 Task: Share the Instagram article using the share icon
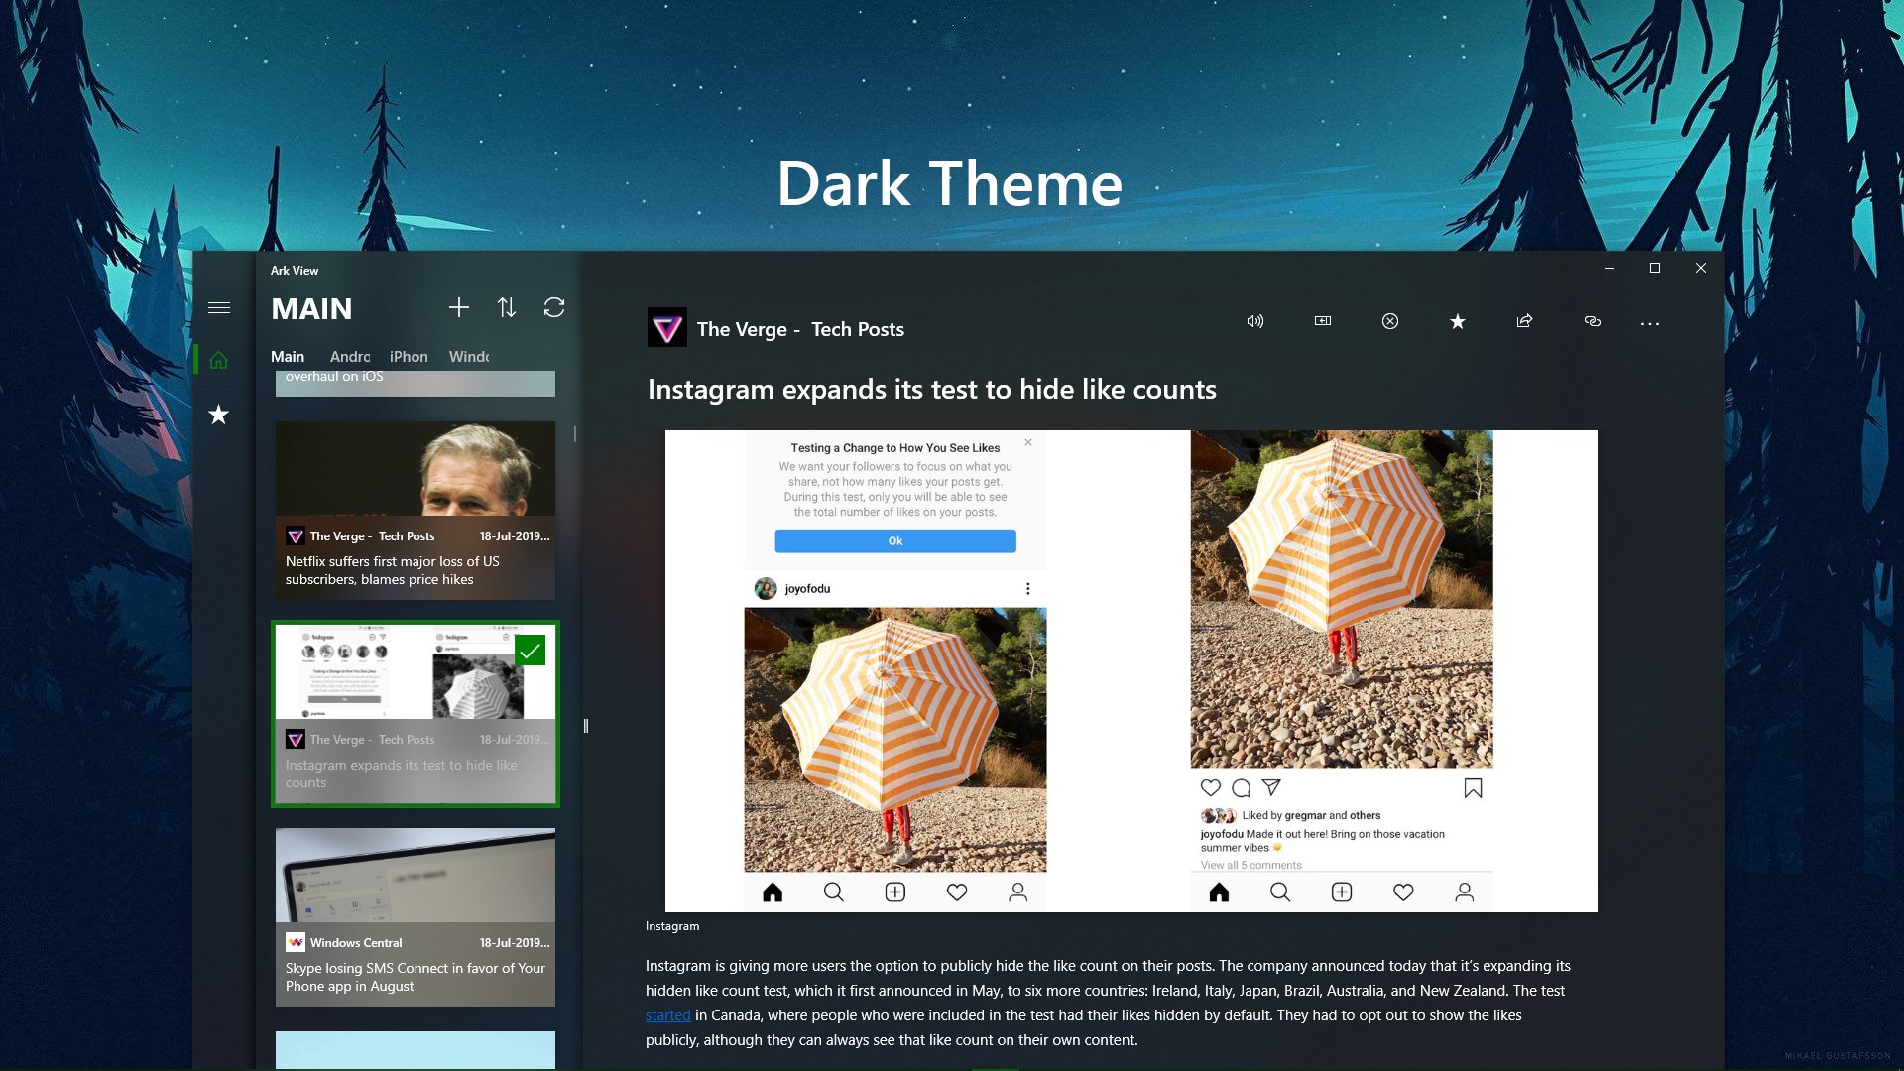pyautogui.click(x=1525, y=321)
